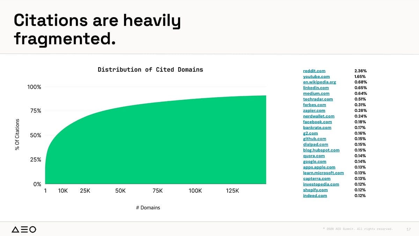419x236 pixels.
Task: Open the medium.com link
Action: [316, 93]
